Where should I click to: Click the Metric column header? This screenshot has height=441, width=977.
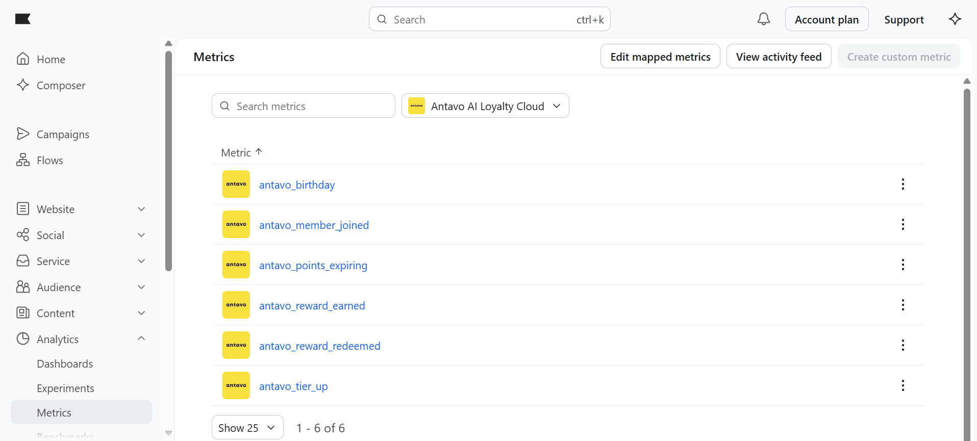click(236, 152)
